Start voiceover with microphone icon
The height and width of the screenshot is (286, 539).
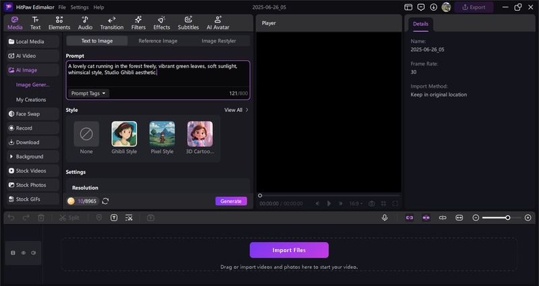[x=385, y=217]
